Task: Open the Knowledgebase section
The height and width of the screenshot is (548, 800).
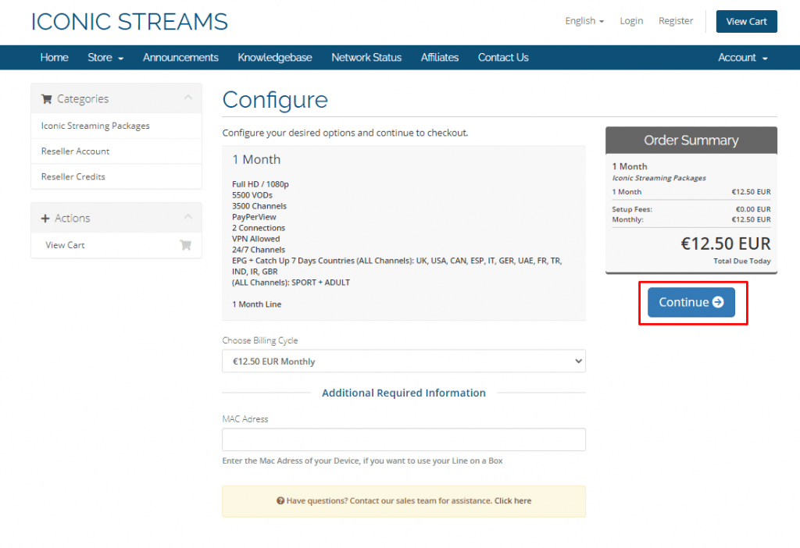Action: tap(274, 57)
